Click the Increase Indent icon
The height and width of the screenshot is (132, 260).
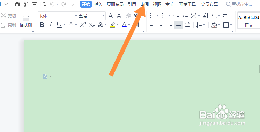[185, 16]
